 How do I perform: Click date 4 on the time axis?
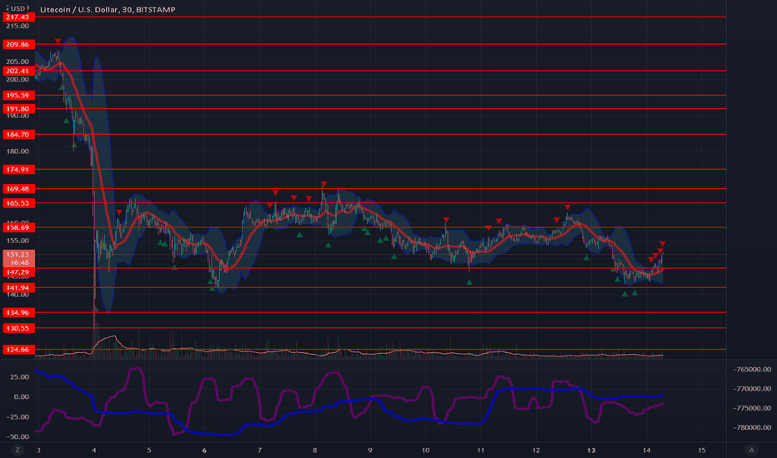tap(93, 450)
